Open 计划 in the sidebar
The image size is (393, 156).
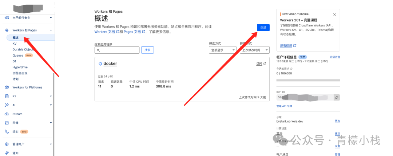tap(16, 79)
